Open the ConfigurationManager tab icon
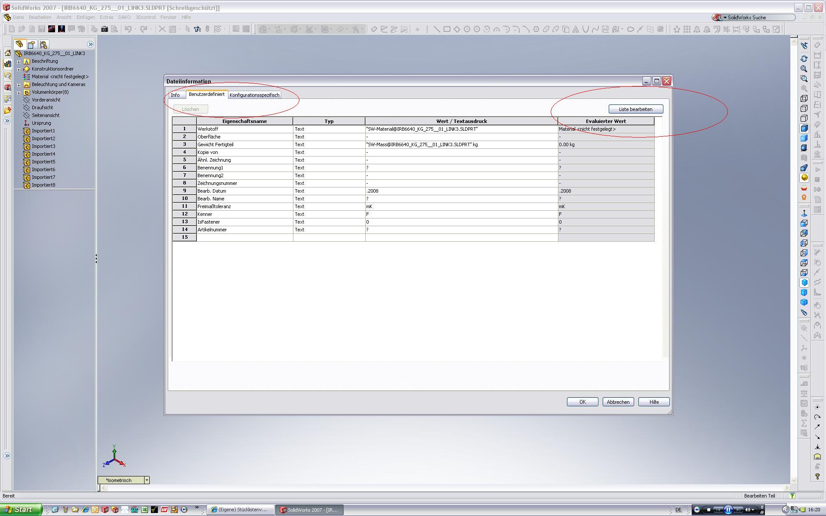This screenshot has width=826, height=516. click(43, 44)
